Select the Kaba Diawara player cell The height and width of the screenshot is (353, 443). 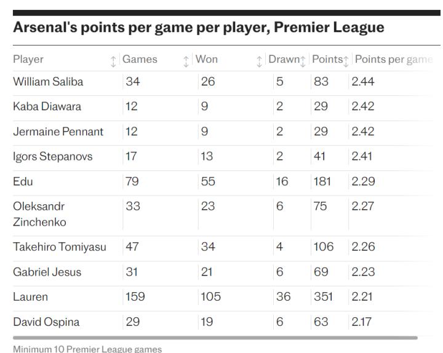click(47, 106)
